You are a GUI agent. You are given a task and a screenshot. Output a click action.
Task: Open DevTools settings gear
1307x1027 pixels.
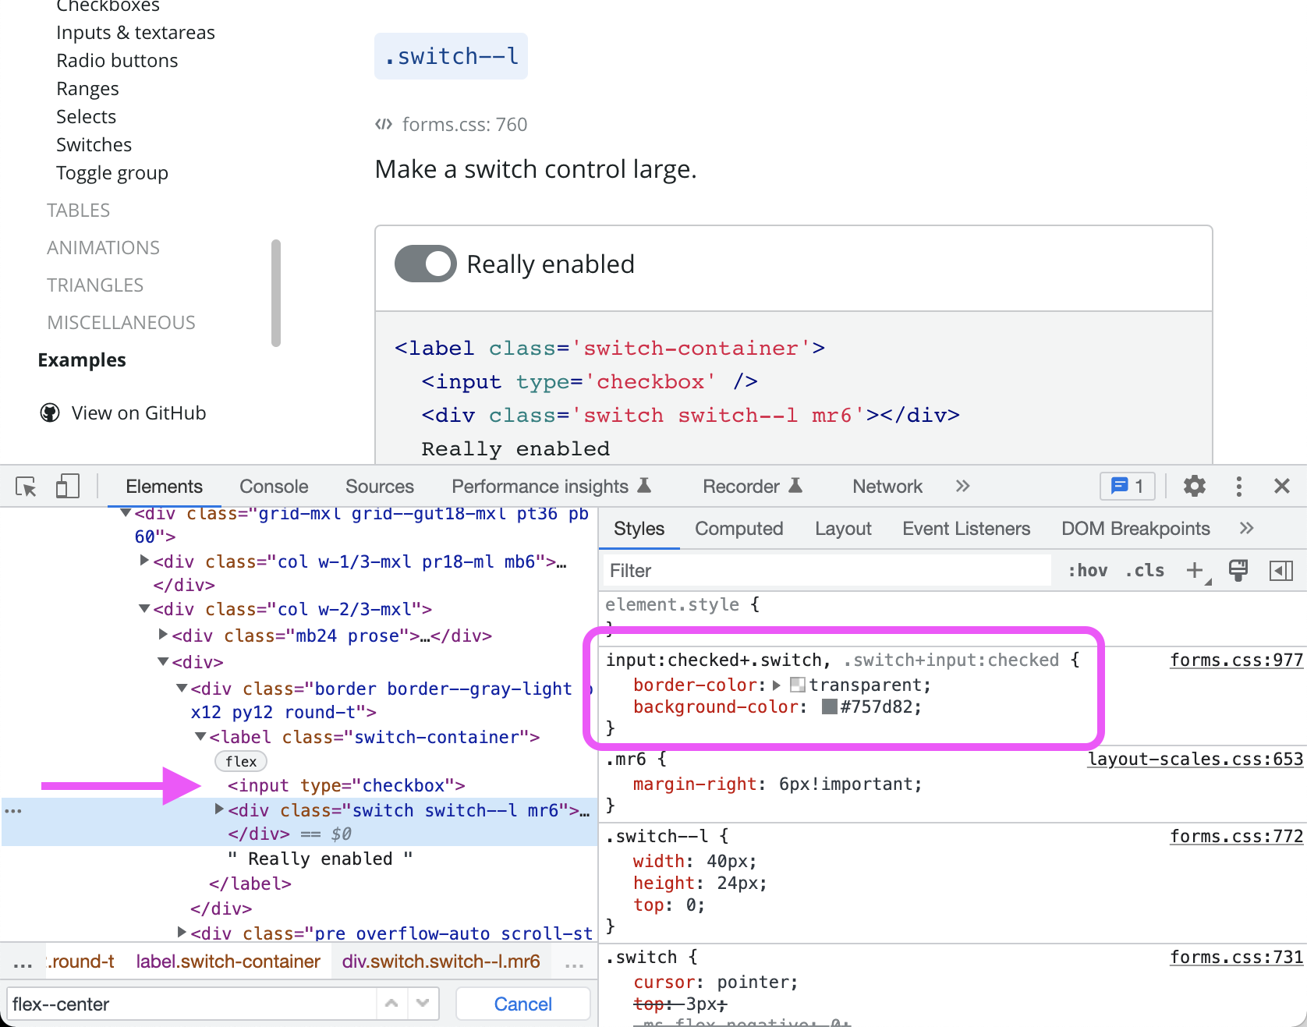coord(1194,486)
